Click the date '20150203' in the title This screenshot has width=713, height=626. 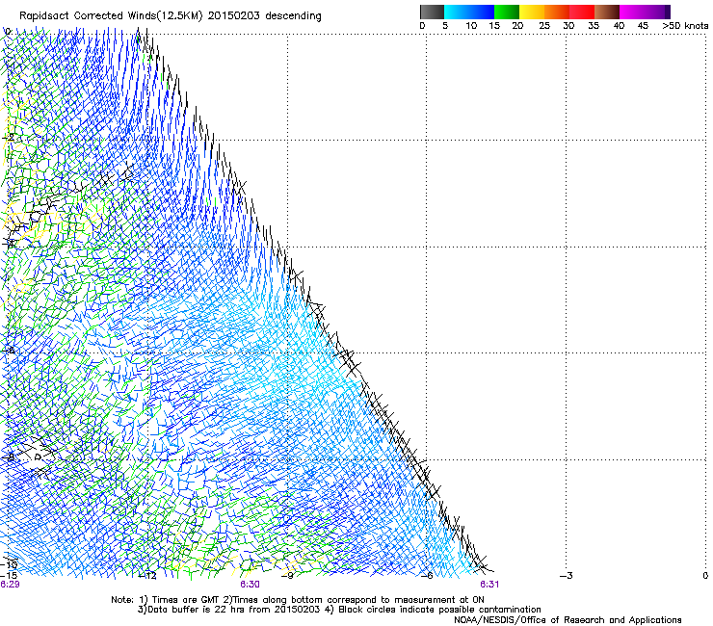234,16
